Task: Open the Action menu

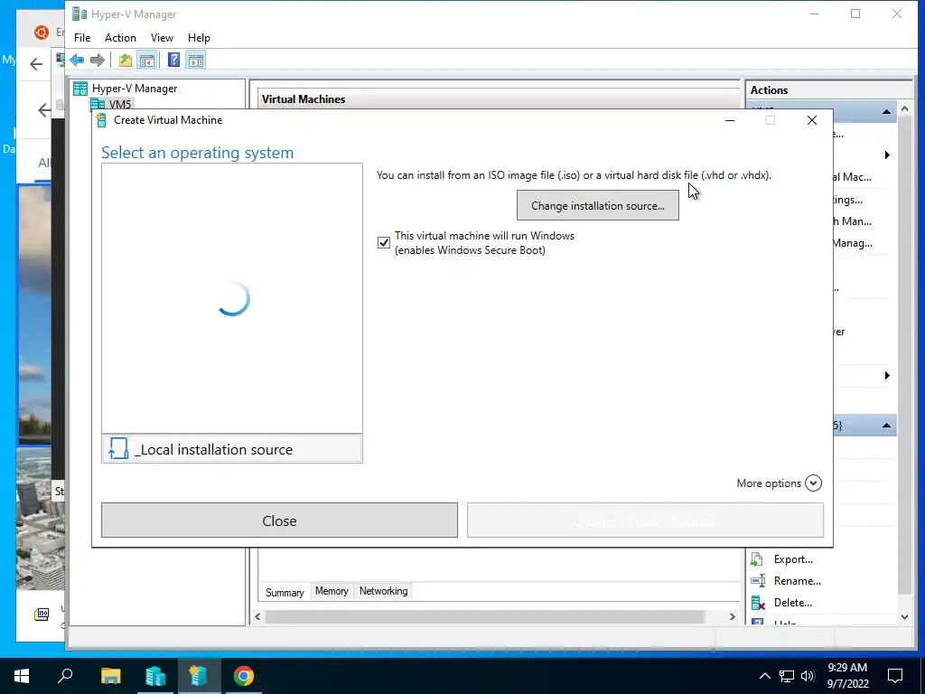Action: pyautogui.click(x=120, y=38)
